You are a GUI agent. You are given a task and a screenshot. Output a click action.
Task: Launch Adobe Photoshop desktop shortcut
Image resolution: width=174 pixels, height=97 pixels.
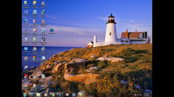point(43,50)
